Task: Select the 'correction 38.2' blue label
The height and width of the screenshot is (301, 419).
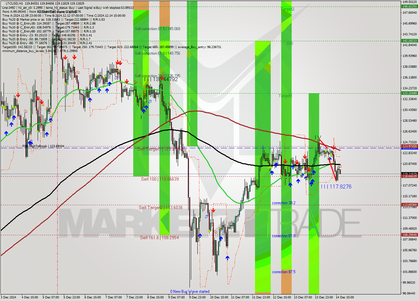Action: click(284, 203)
